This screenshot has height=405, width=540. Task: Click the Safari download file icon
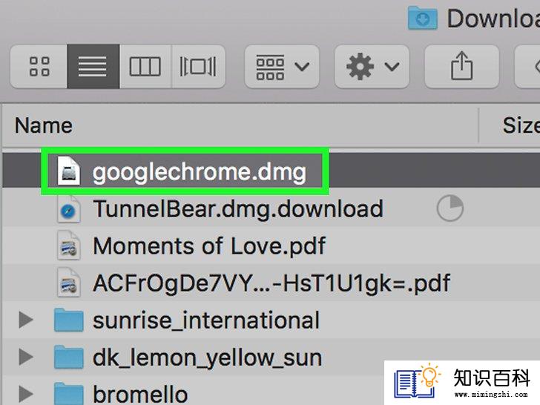(68, 208)
